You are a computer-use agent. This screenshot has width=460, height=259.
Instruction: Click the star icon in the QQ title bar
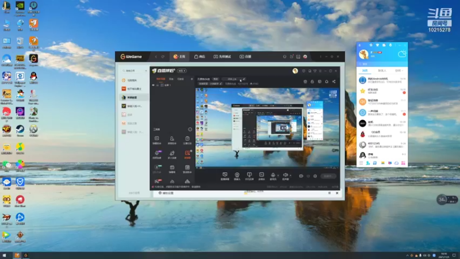click(371, 45)
